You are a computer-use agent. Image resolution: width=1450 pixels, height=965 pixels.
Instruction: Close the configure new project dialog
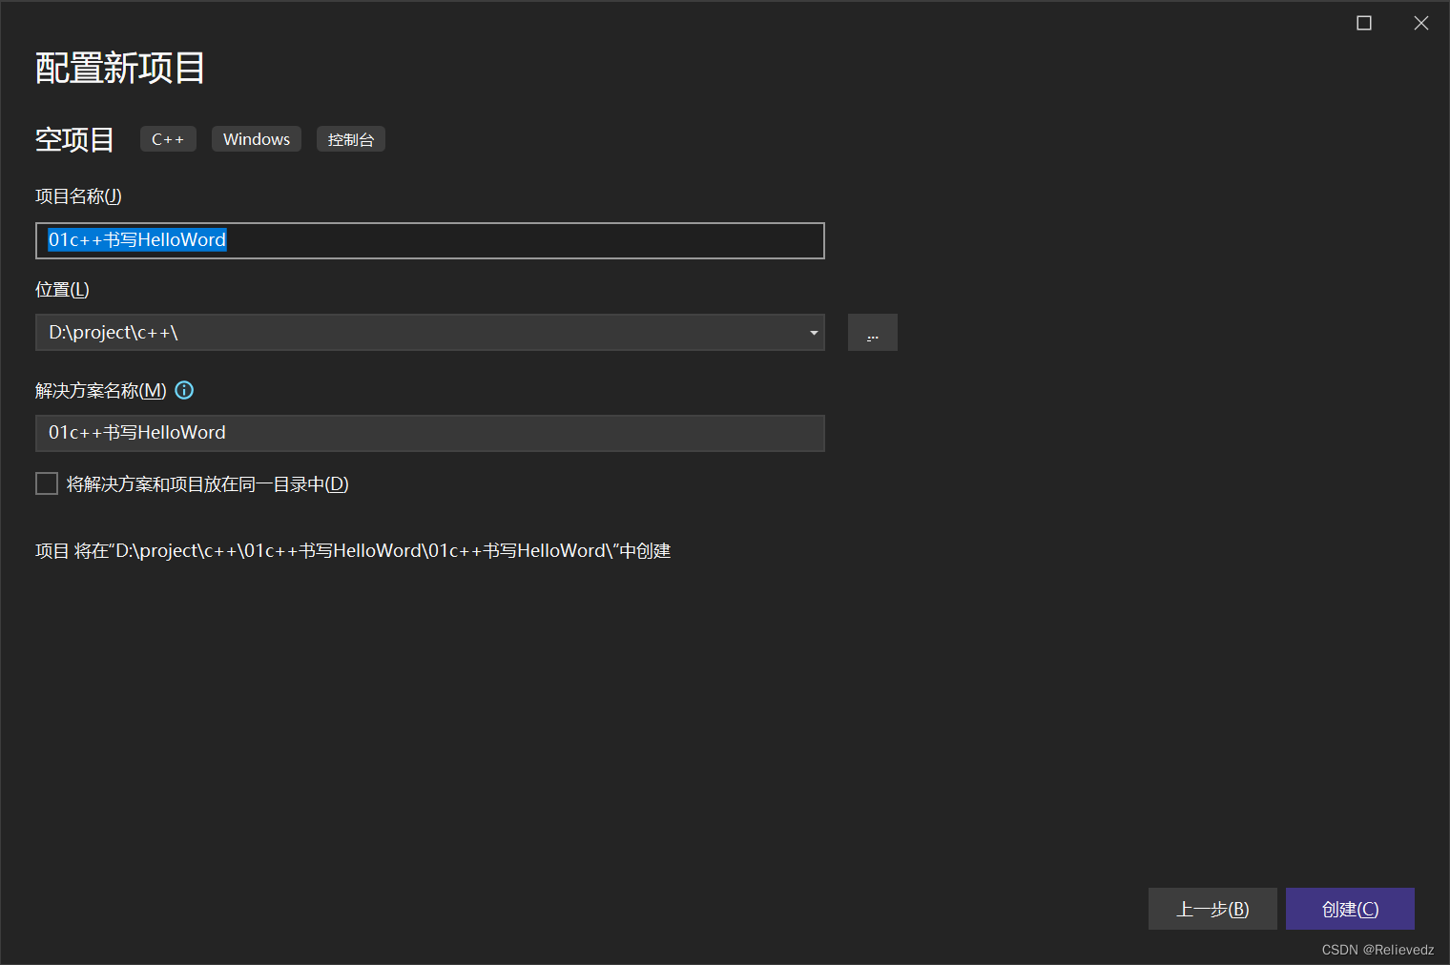[x=1421, y=23]
